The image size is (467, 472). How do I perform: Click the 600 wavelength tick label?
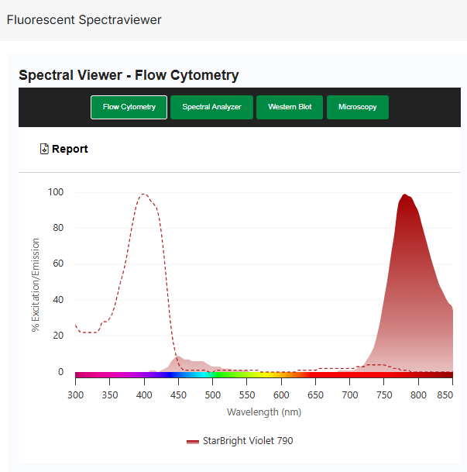coord(281,394)
